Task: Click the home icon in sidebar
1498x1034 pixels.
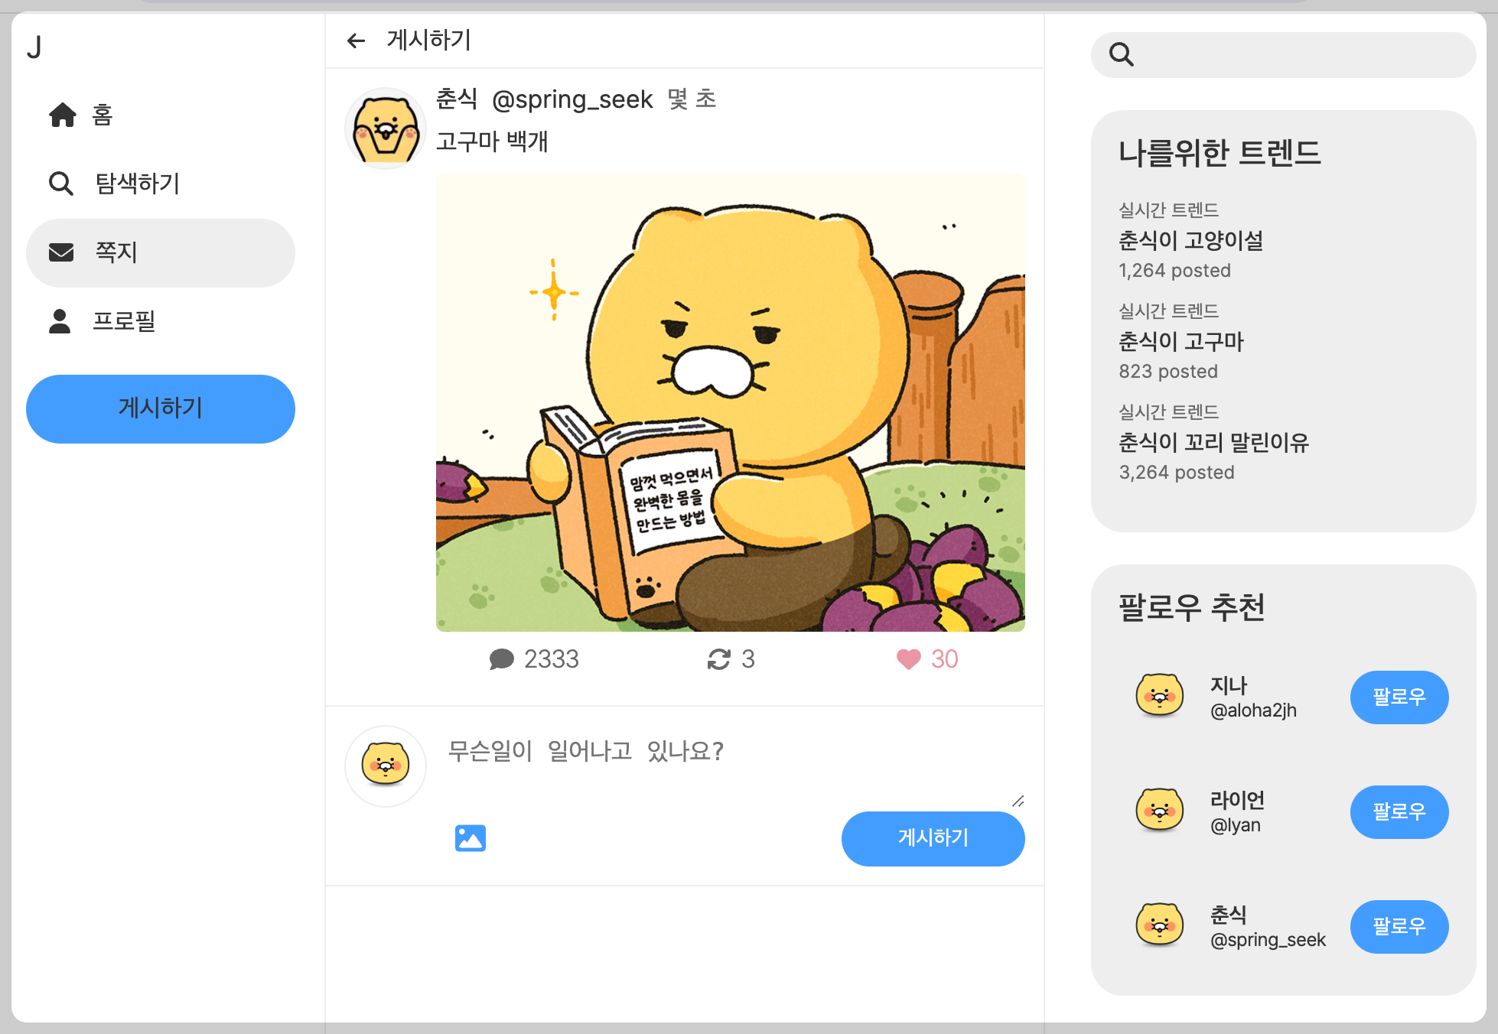Action: click(x=63, y=115)
